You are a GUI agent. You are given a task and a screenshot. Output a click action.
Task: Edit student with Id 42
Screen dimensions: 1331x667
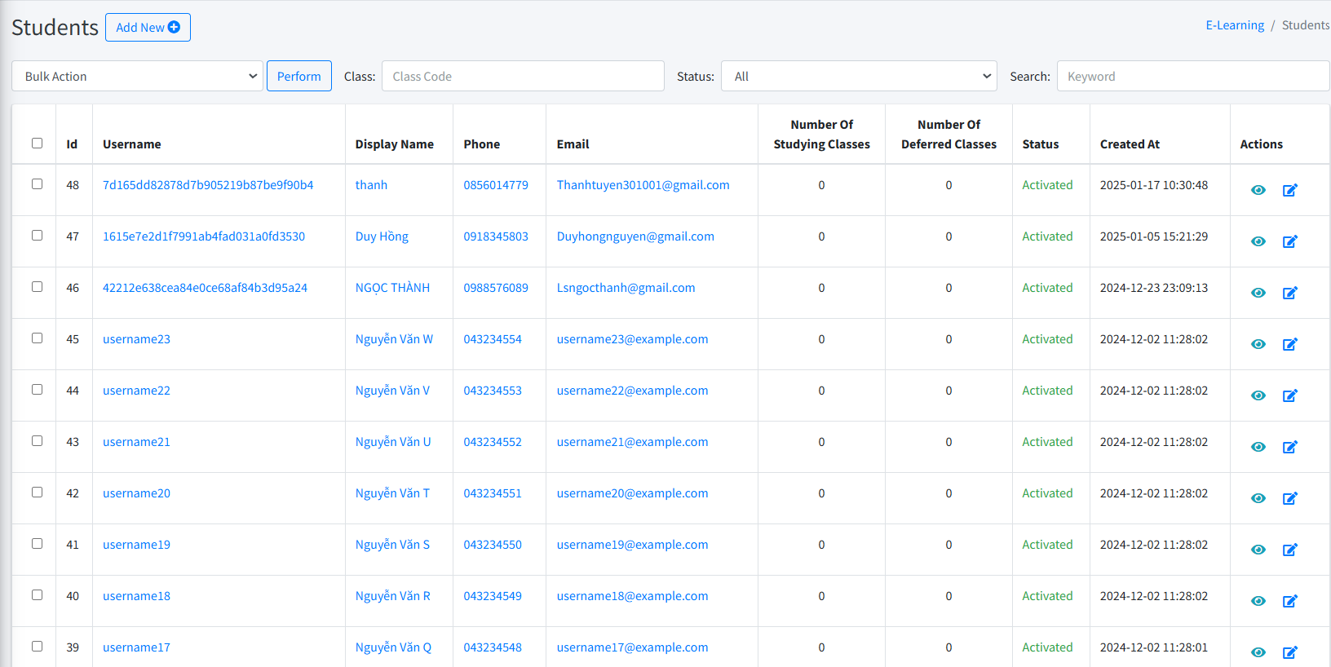(1289, 498)
